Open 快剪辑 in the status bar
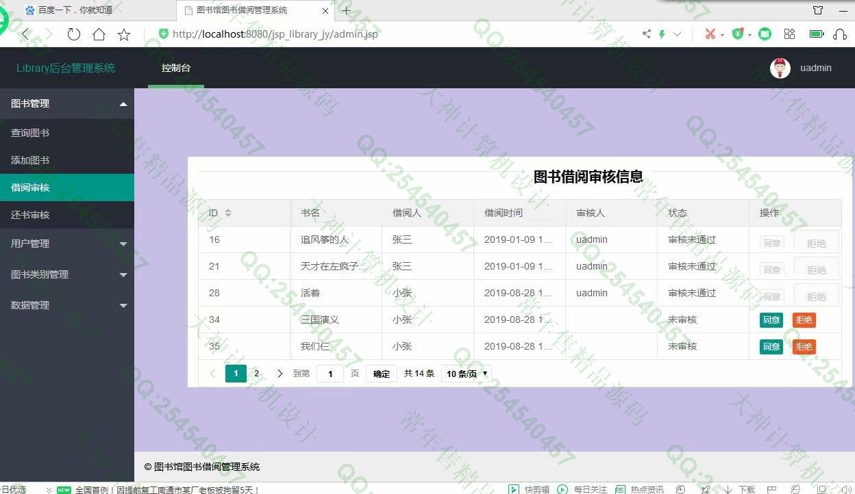This screenshot has height=494, width=855. click(x=529, y=489)
